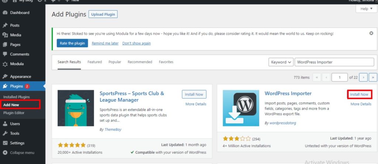
Task: Click the plugins update count badge
Action: 27,86
